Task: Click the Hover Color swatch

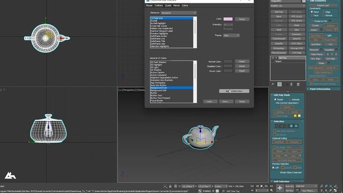Action: point(228,71)
